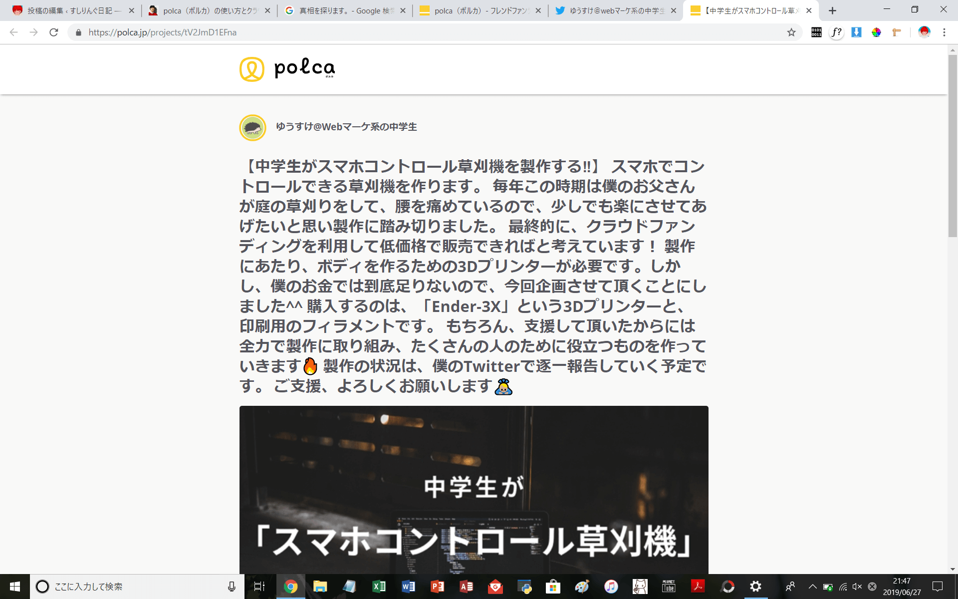Open the hedgehog profile avatar
This screenshot has height=599, width=958.
(252, 128)
